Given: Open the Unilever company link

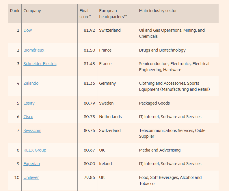Looking at the screenshot, I should 31,177.
